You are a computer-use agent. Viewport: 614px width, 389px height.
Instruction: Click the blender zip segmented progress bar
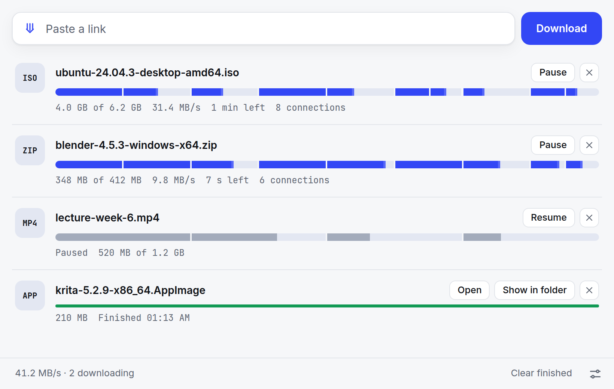tap(327, 165)
